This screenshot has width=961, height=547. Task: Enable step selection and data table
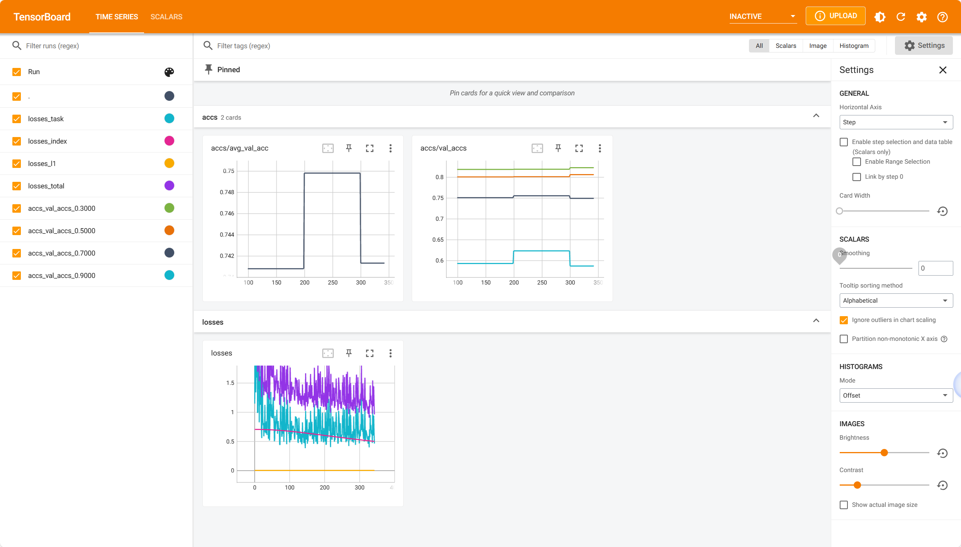tap(844, 142)
